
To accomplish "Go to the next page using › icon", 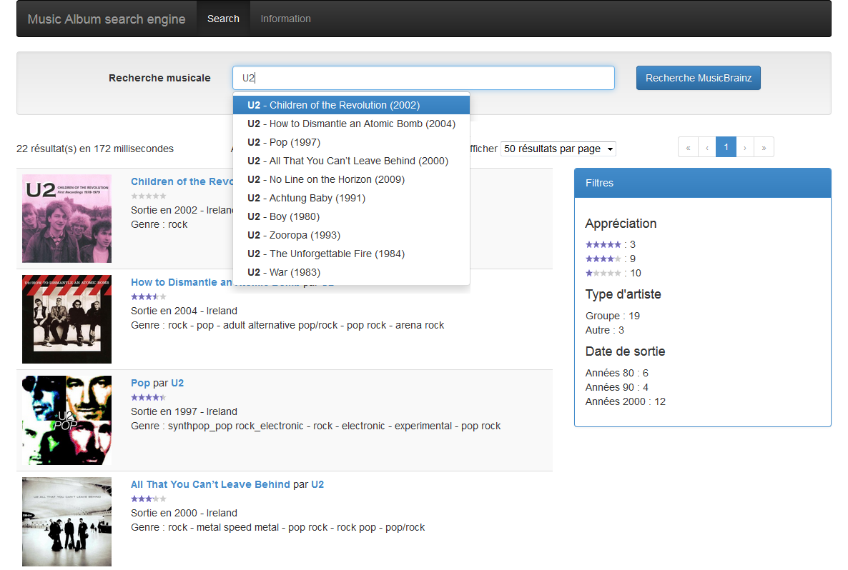I will pyautogui.click(x=745, y=146).
